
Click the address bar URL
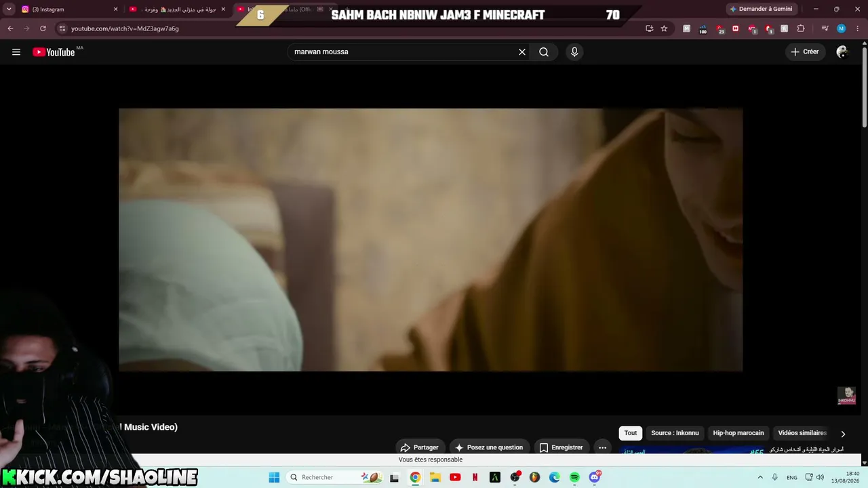click(125, 28)
